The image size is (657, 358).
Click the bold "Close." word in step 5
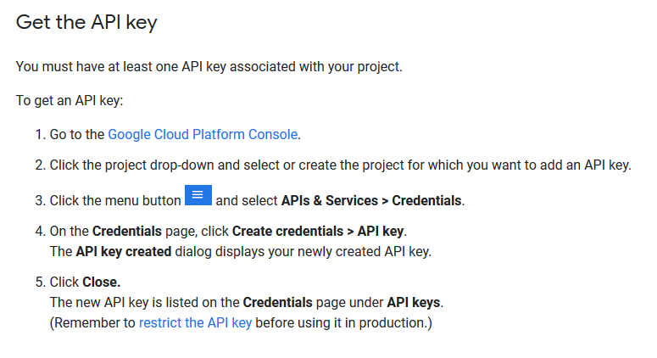[x=103, y=282]
